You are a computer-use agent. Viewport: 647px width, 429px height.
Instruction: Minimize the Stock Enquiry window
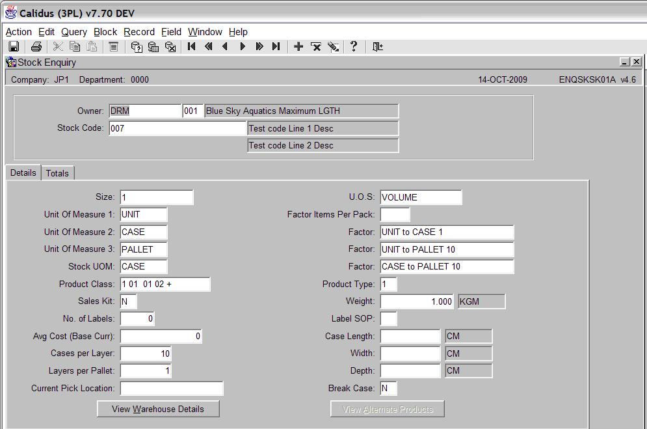click(624, 62)
